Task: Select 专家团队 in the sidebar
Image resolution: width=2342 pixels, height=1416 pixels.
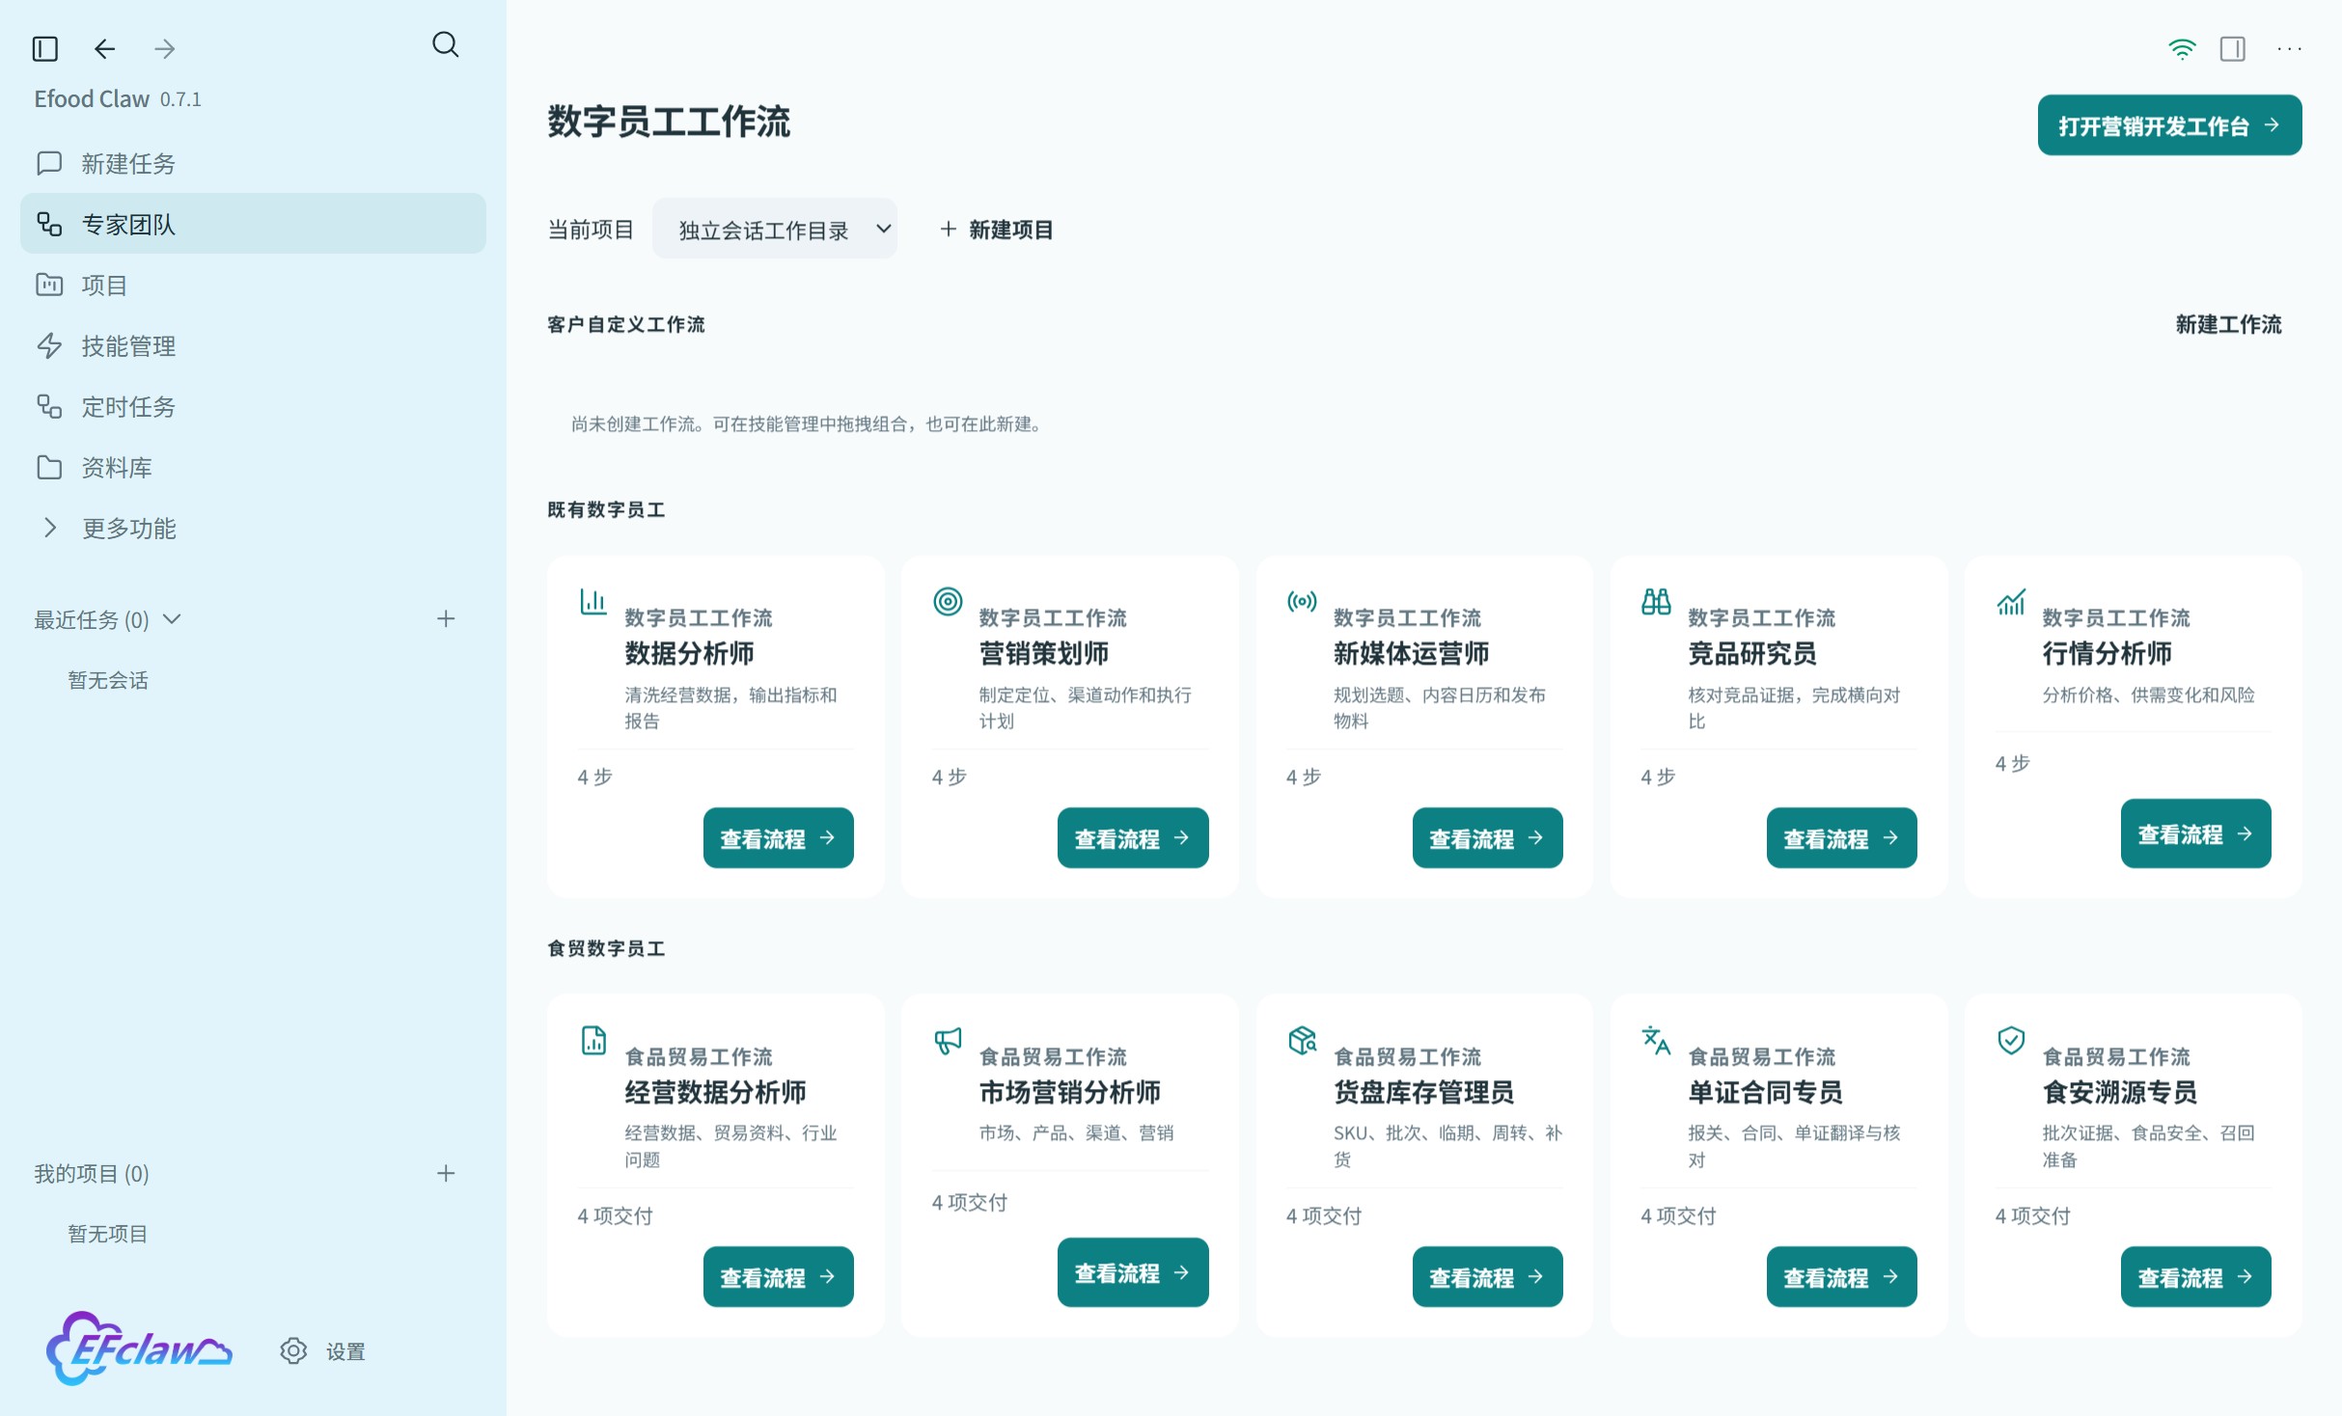Action: pyautogui.click(x=253, y=224)
